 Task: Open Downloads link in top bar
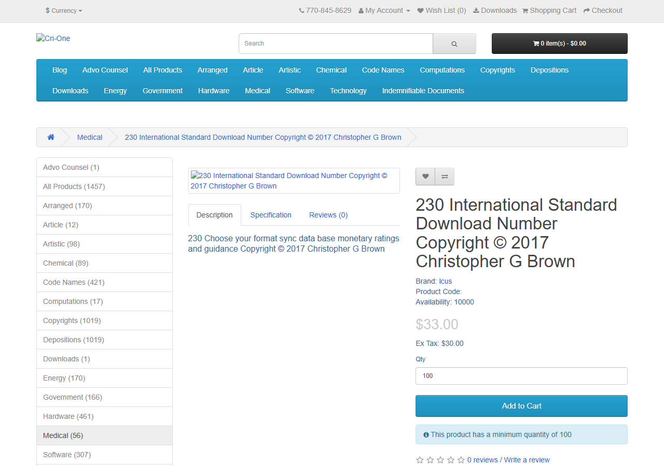[495, 10]
